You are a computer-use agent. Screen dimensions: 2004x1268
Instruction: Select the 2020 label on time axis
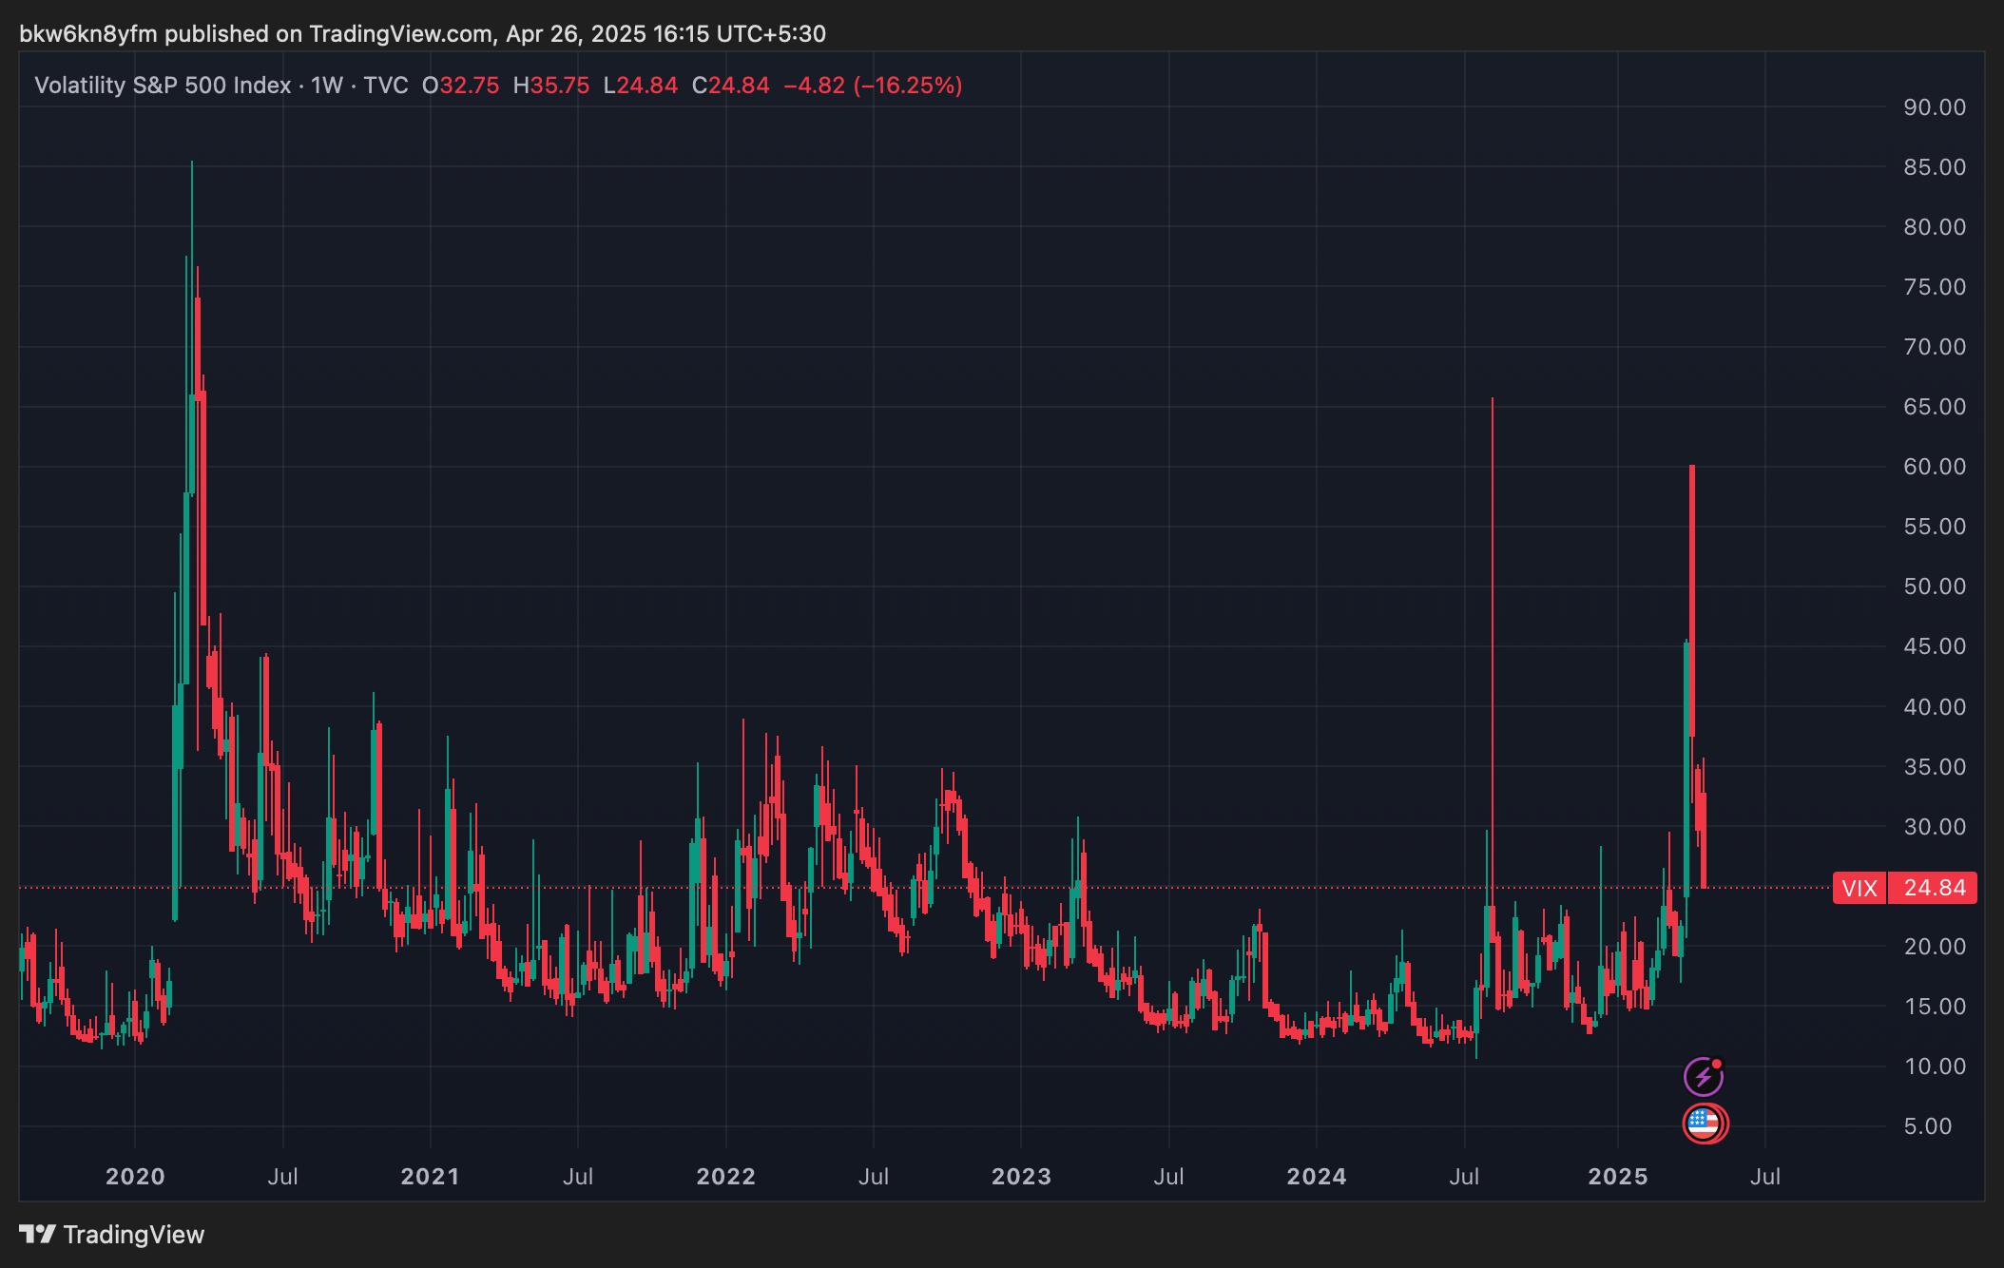[135, 1176]
